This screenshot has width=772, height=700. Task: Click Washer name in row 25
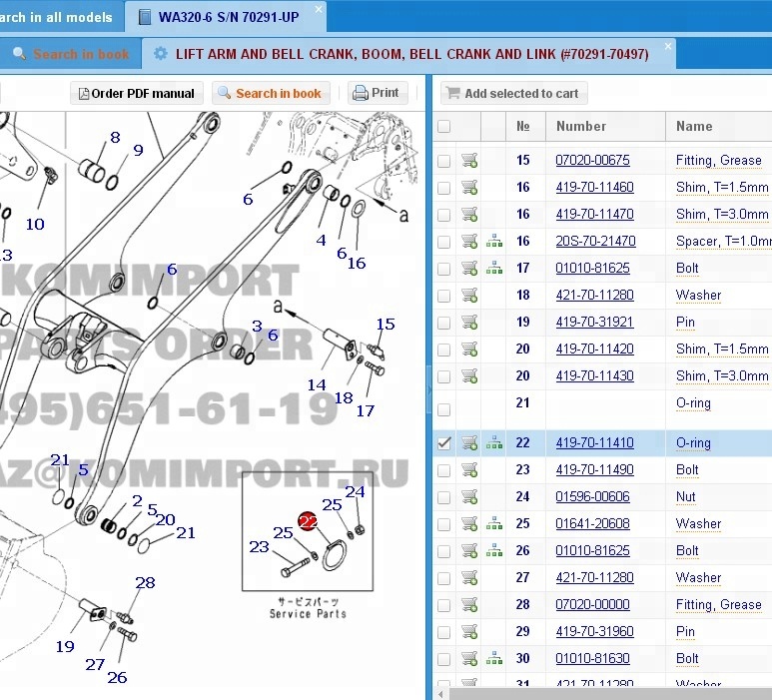tap(698, 524)
